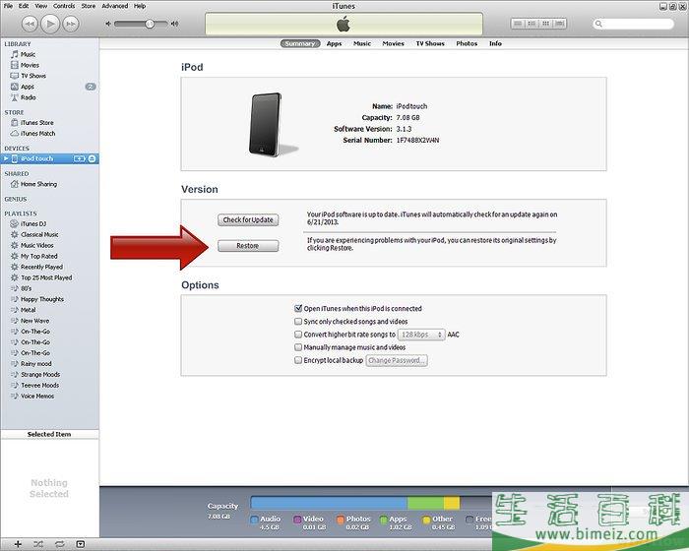689x551 pixels.
Task: Open the Store menu
Action: click(89, 6)
